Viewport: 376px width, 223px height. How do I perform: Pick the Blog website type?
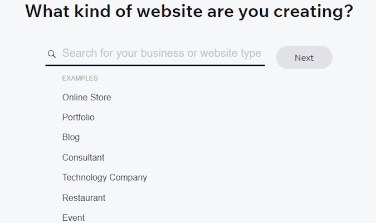pyautogui.click(x=71, y=137)
